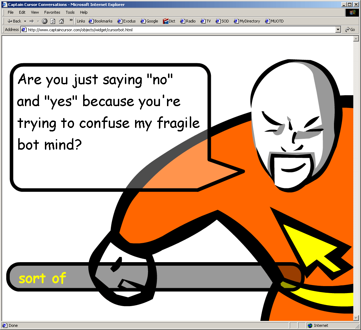The image size is (361, 330).
Task: Open the View menu
Action: (x=35, y=12)
